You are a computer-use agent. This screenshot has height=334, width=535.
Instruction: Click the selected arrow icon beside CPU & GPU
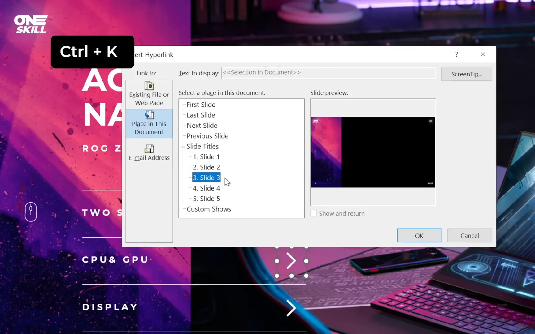pos(291,261)
